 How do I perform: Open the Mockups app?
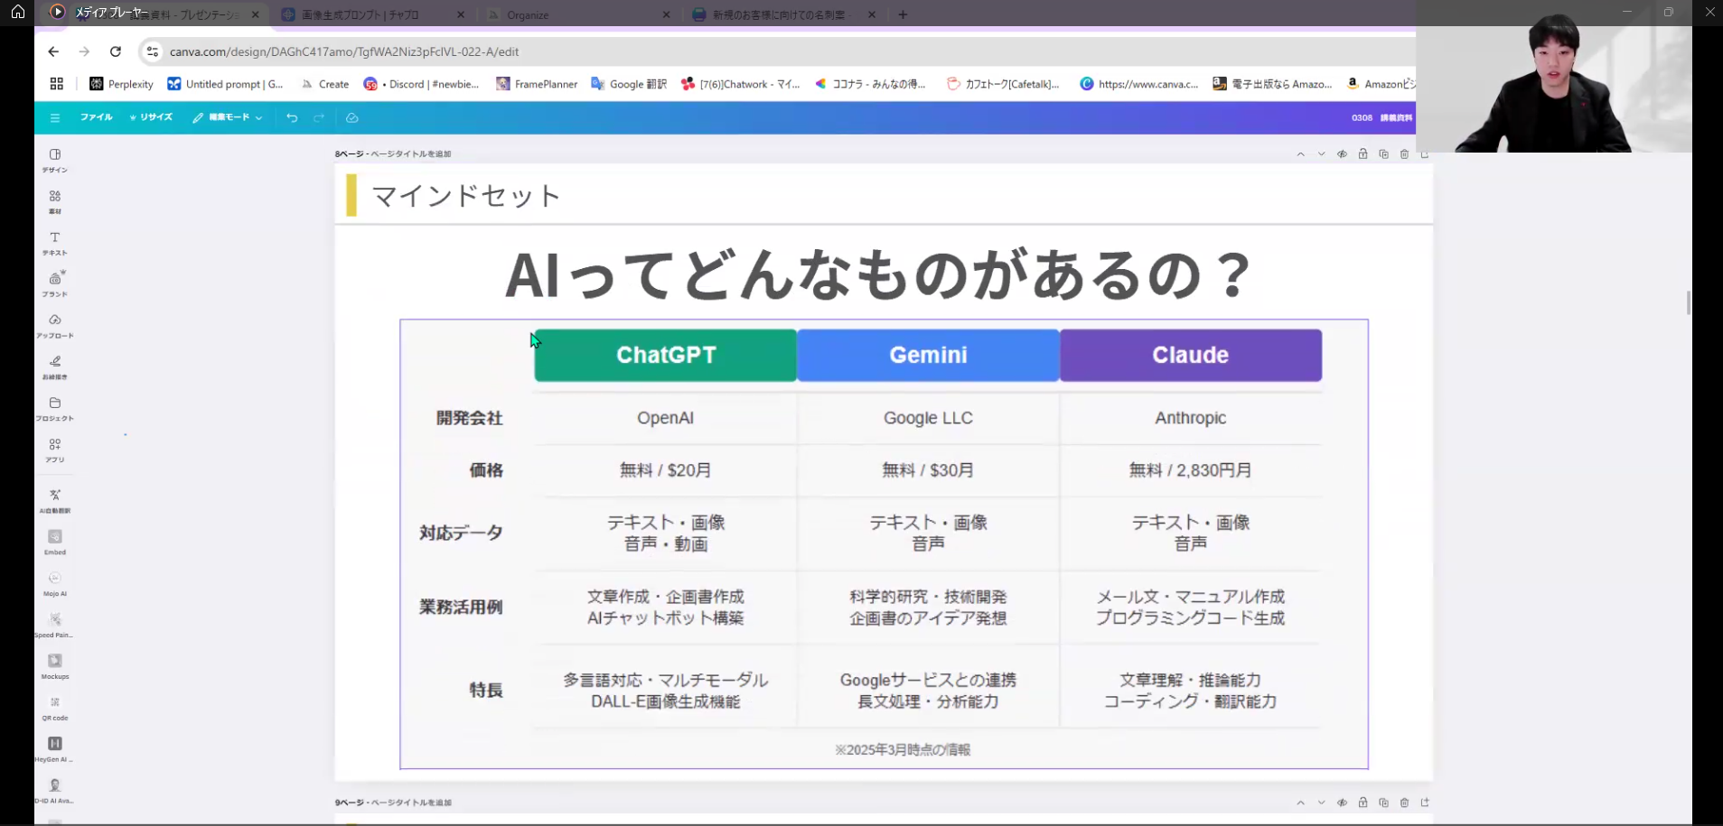point(55,667)
